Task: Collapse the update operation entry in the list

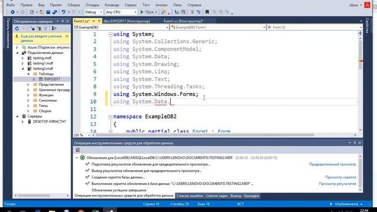Action: pos(77,158)
